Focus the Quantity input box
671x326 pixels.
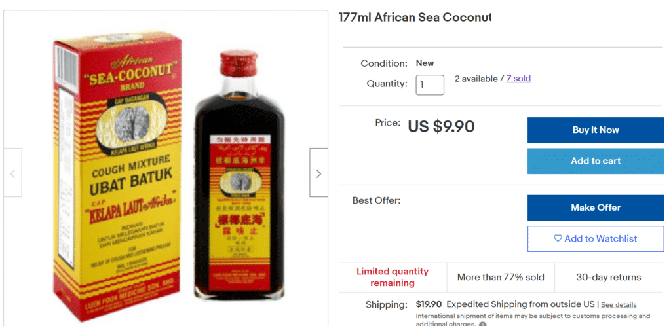[x=430, y=84]
